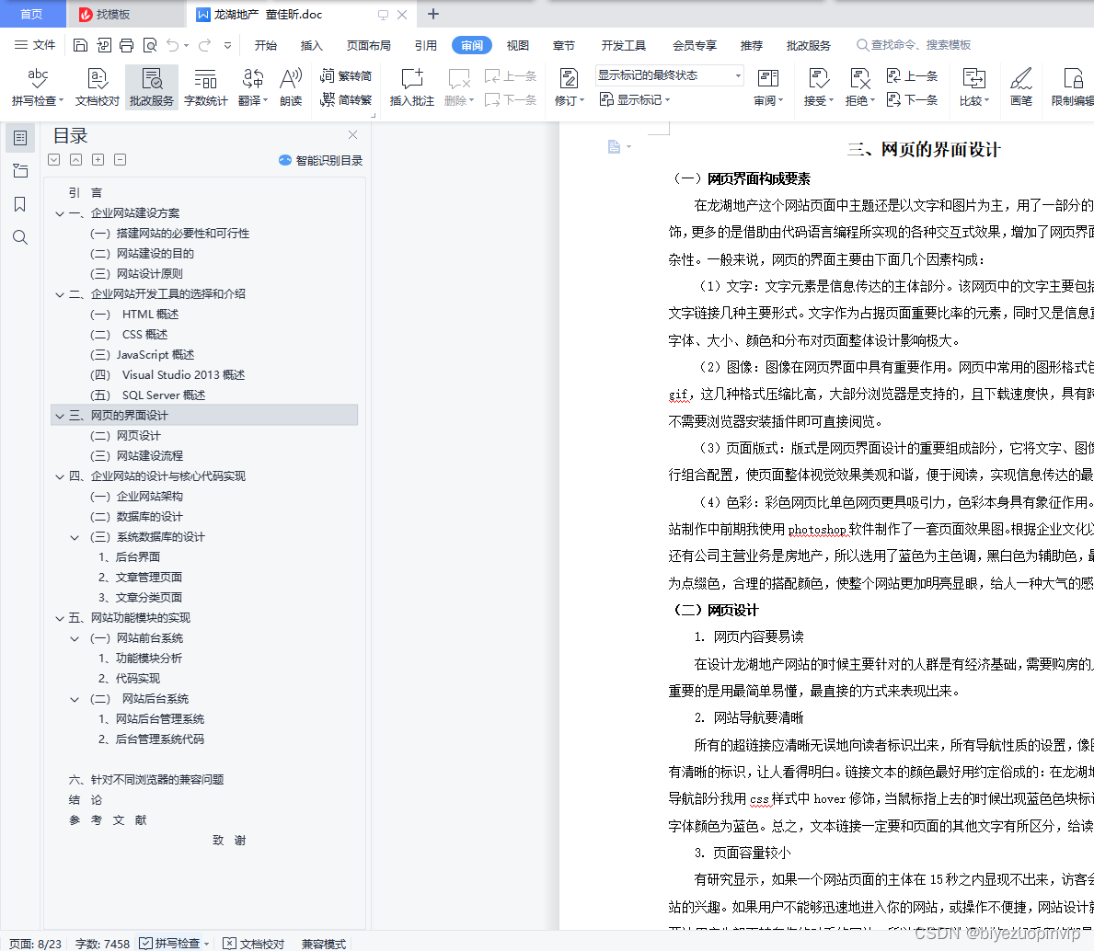Image resolution: width=1094 pixels, height=951 pixels.
Task: Select outline entry (二) 数据库的设计
Action: 137,517
